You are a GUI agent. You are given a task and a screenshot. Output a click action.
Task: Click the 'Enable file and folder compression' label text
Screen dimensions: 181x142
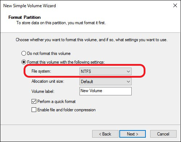66,110
